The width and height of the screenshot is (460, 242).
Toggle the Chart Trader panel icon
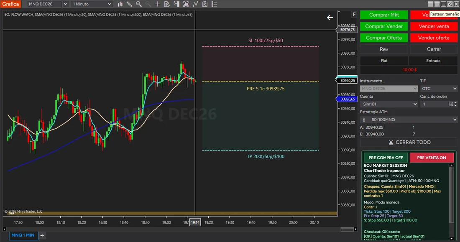click(x=176, y=4)
